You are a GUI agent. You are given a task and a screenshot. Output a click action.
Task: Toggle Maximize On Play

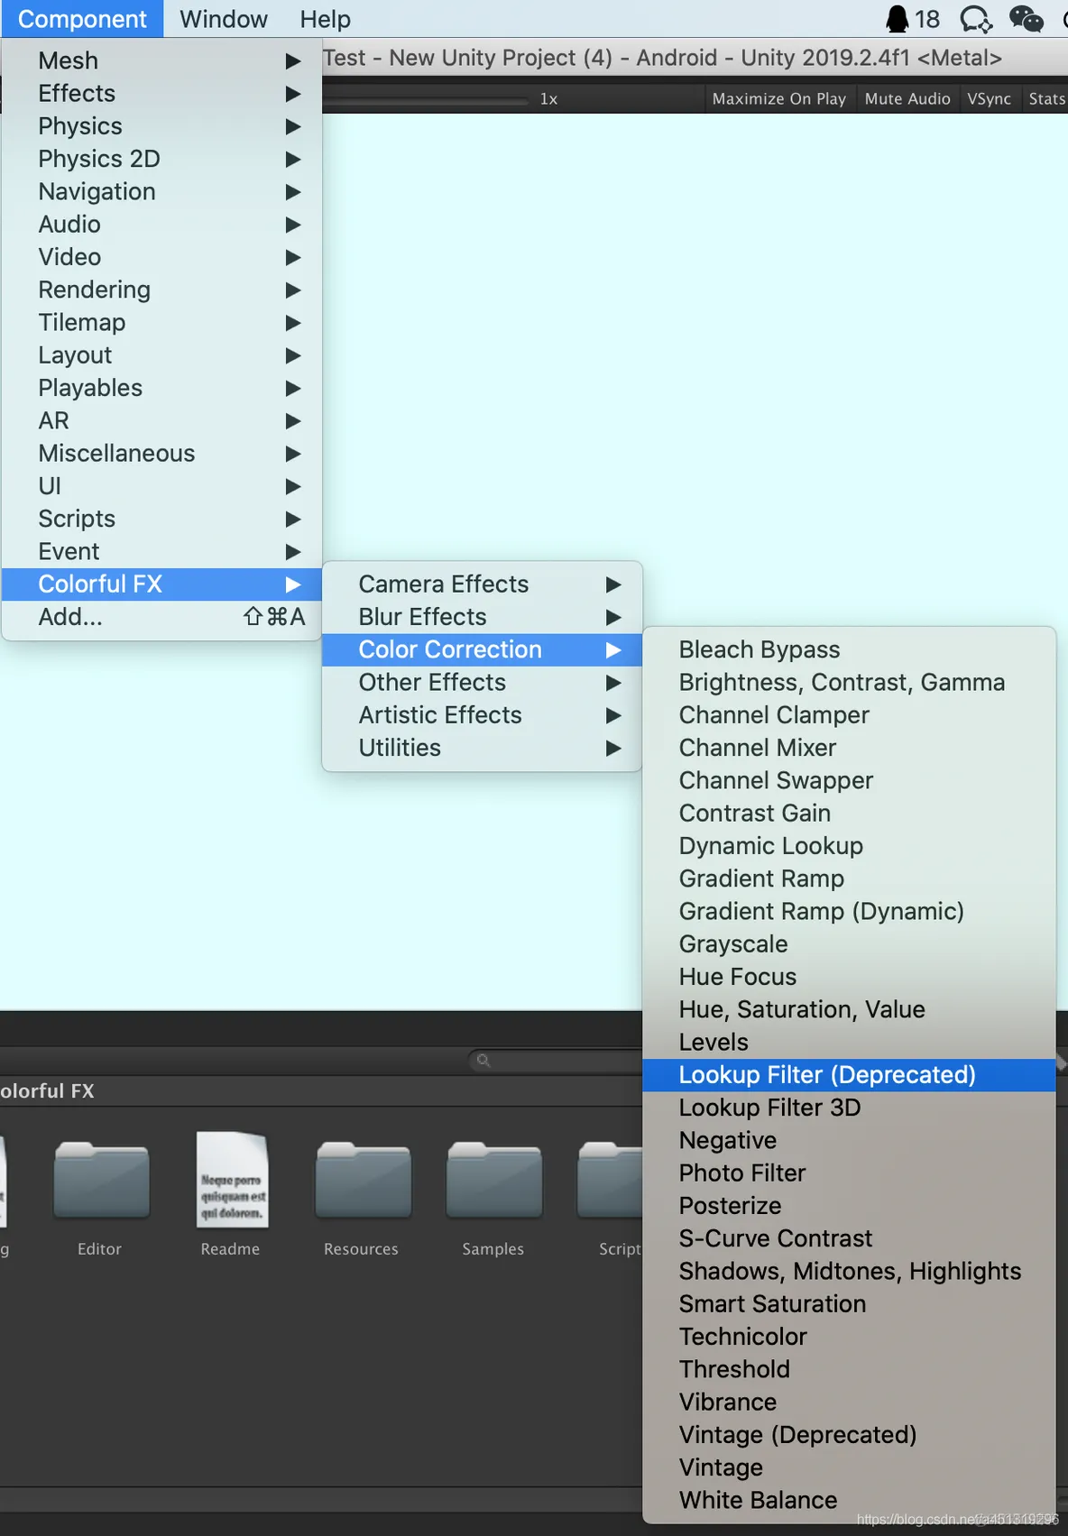(779, 98)
